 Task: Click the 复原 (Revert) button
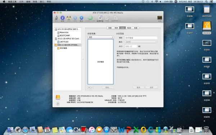(139, 87)
